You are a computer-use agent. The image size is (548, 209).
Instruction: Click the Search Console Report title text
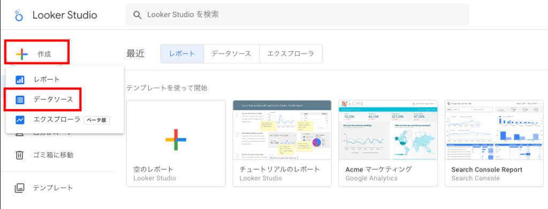click(x=487, y=170)
